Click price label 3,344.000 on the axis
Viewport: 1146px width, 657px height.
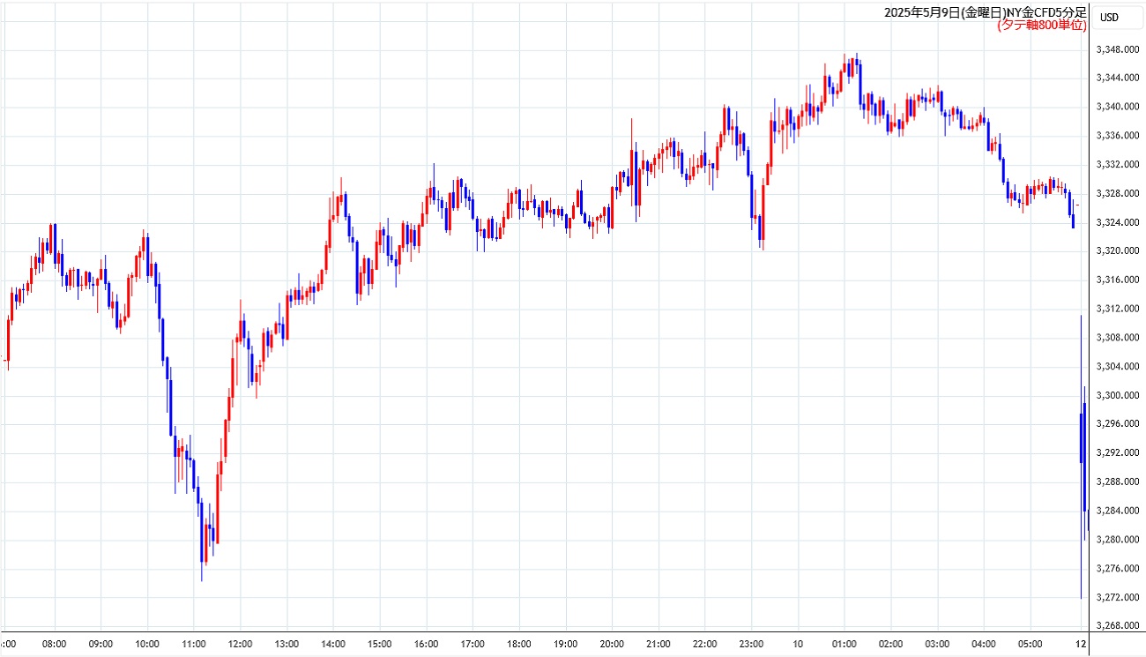coord(1118,78)
